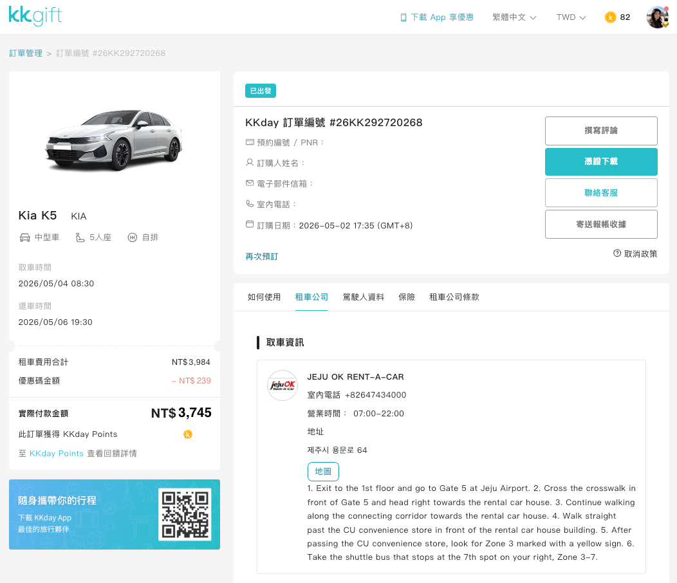Click the person icon beside 訂購人姓名
This screenshot has height=583, width=677.
250,162
